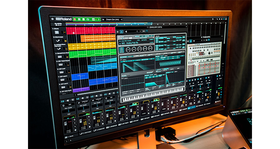
Task: Click the yellow Ambient Wave Pad clip
Action: [92, 46]
